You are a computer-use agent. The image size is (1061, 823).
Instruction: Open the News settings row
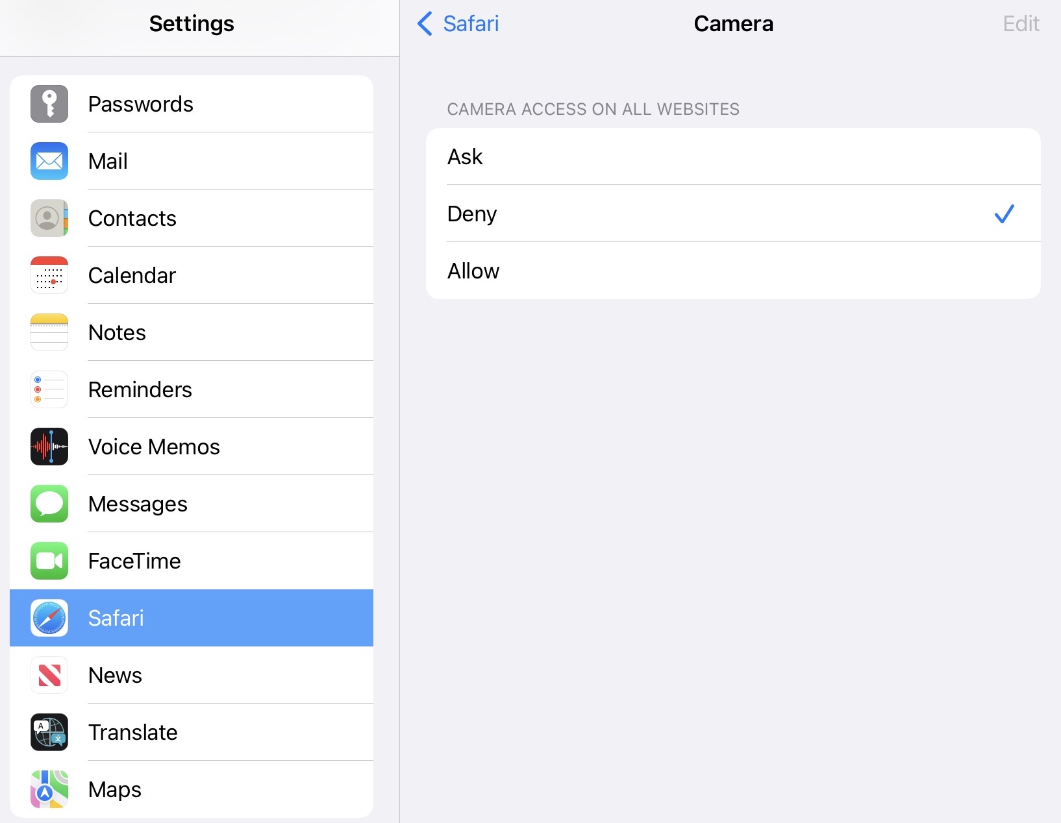192,675
